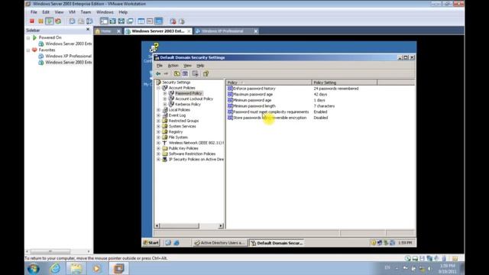
Task: Click the Policy column header
Action: (268, 82)
